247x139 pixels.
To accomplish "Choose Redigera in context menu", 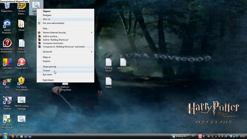I will coord(65,15).
